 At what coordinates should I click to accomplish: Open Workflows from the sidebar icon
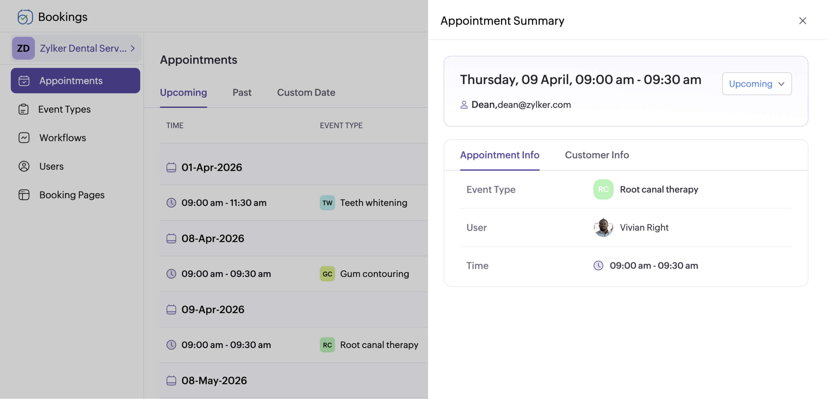(x=24, y=137)
